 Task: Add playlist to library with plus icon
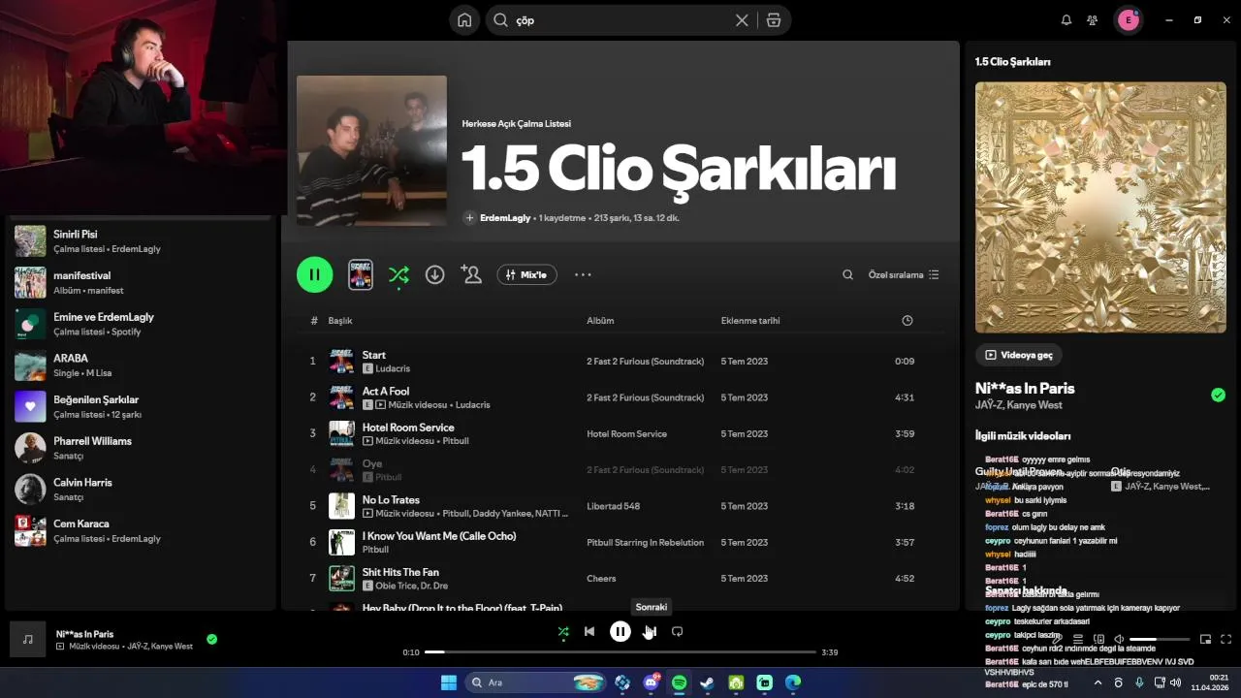point(470,218)
